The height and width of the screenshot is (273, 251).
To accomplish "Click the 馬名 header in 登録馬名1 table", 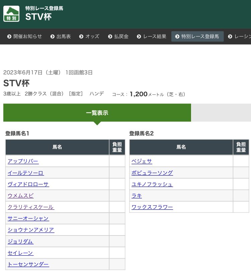I will click(57, 147).
